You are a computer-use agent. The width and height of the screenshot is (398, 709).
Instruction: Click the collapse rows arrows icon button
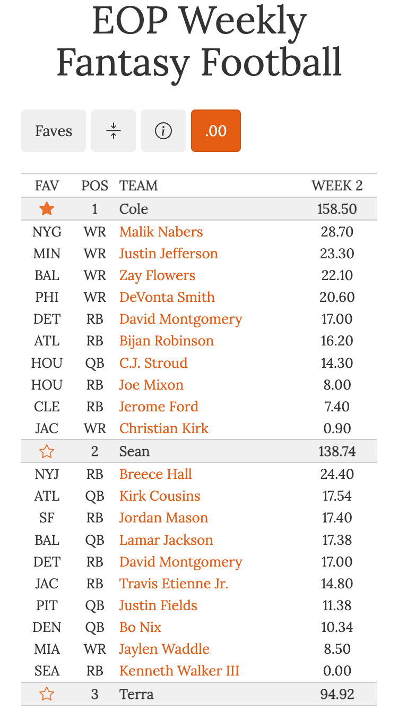coord(114,131)
